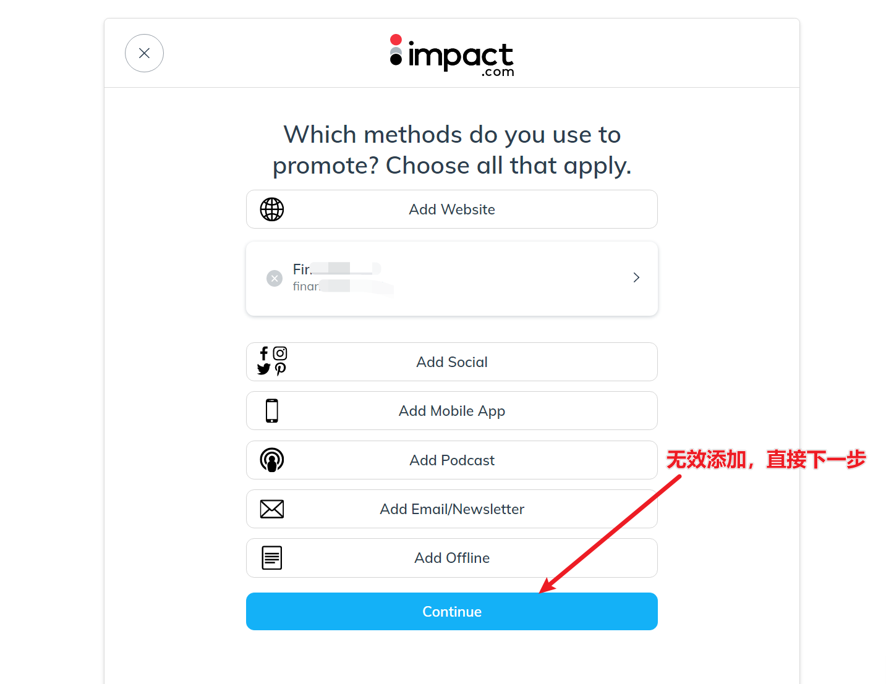This screenshot has height=684, width=886.
Task: Click the impact.com logo
Action: [452, 56]
